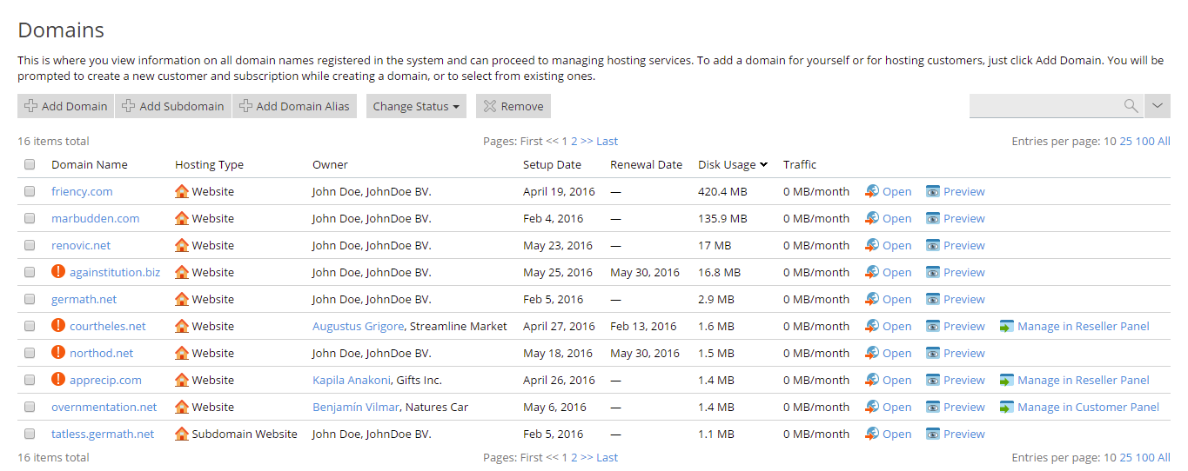The height and width of the screenshot is (471, 1188).
Task: Open owner link Augustus Grigore
Action: click(x=358, y=327)
